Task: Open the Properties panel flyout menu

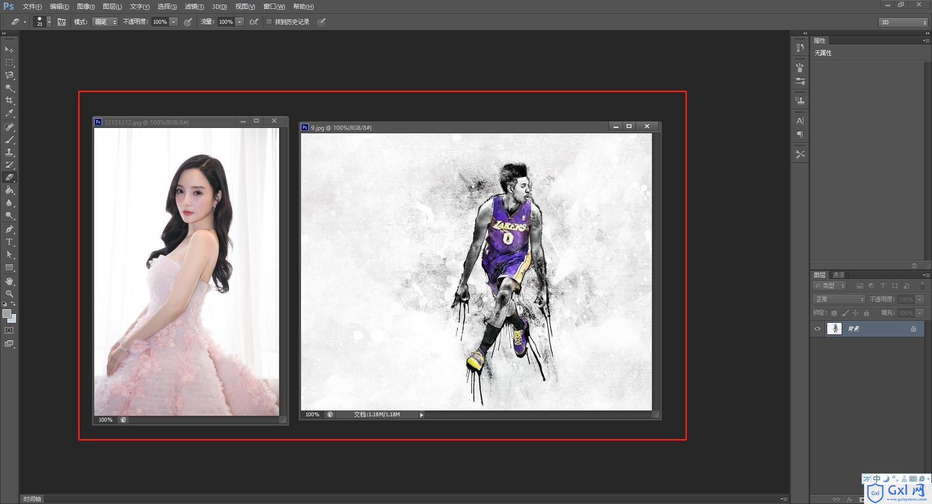Action: 926,41
